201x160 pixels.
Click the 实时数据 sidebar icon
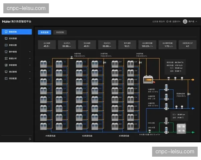click(x=6, y=38)
